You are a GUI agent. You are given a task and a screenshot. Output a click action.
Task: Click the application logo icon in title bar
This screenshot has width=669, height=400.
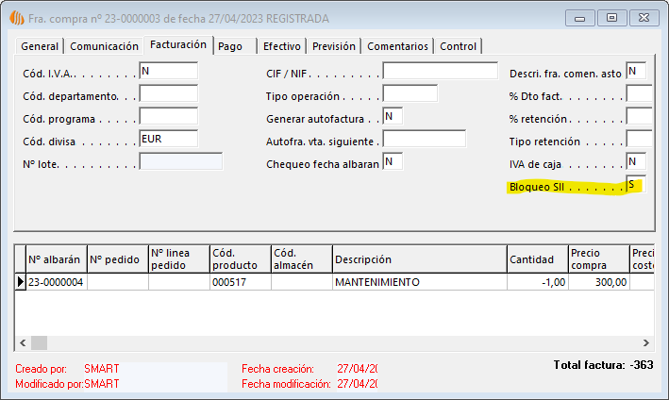tap(15, 17)
